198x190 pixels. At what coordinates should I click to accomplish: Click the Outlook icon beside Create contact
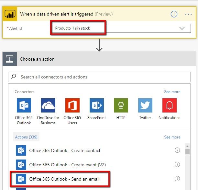[21, 150]
